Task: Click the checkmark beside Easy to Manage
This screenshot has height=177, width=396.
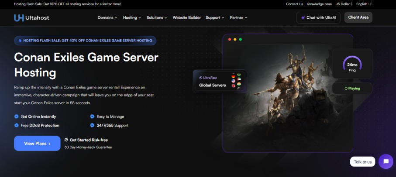Action: pyautogui.click(x=92, y=116)
